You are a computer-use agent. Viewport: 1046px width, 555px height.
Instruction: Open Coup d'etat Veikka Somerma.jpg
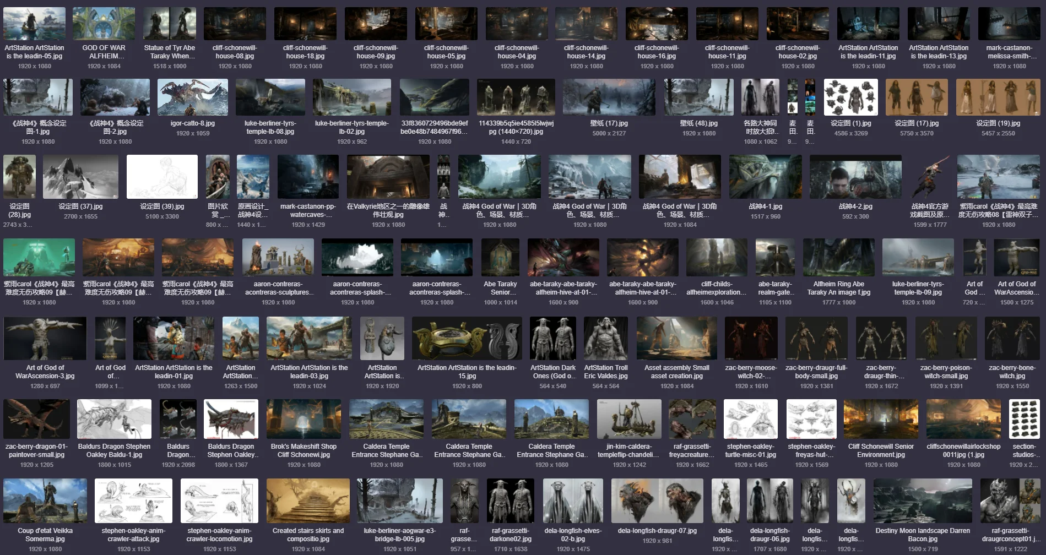click(45, 500)
